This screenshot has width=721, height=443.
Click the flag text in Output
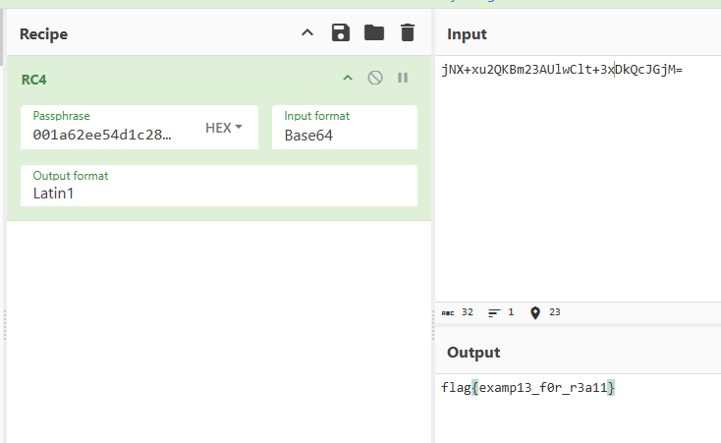528,388
